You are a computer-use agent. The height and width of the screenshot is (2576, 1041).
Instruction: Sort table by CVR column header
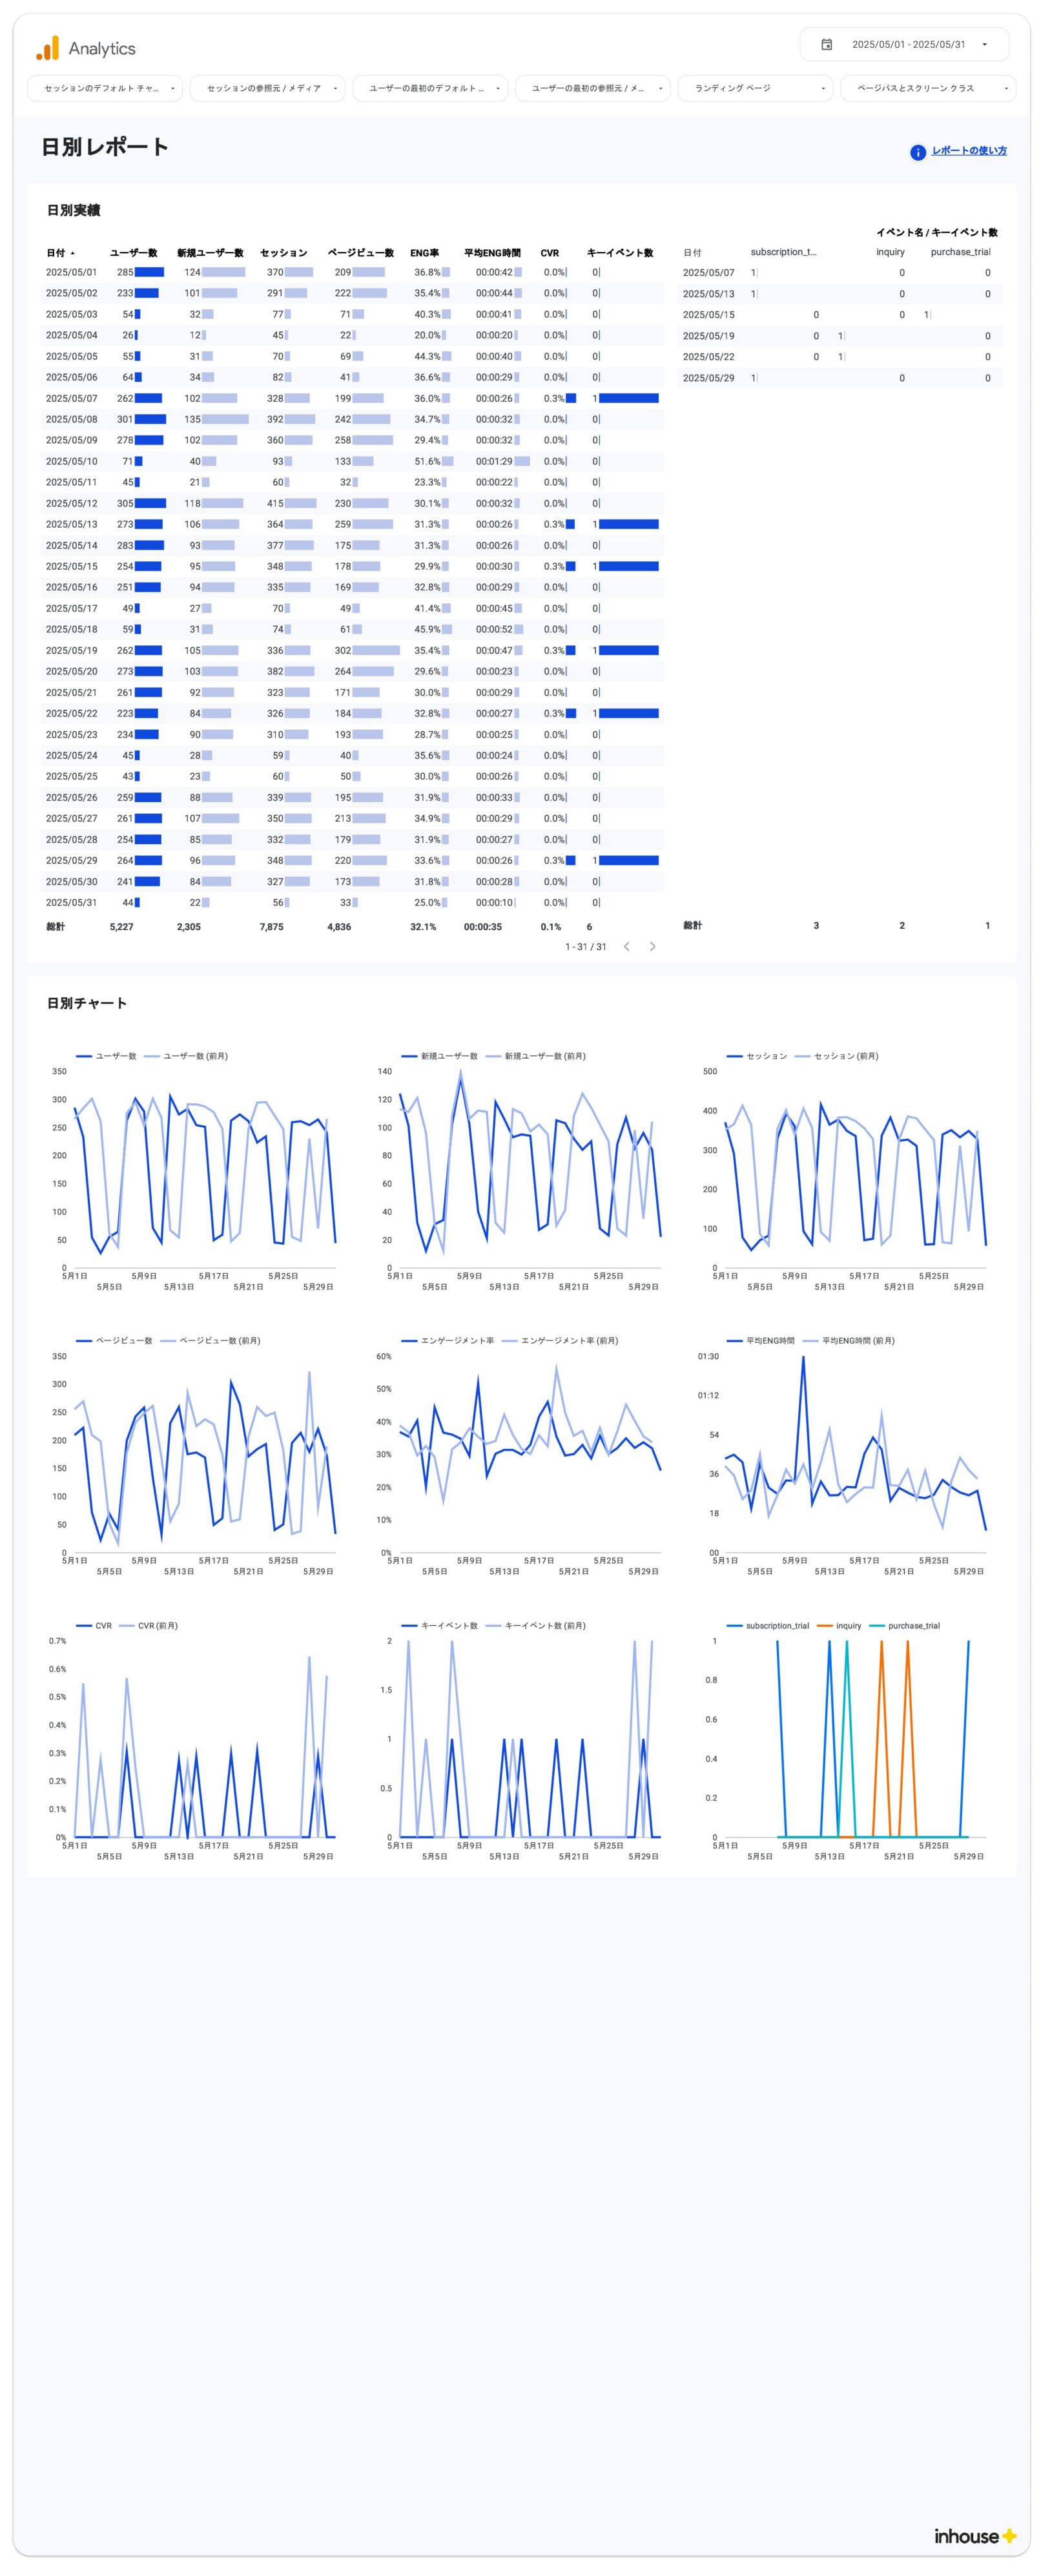pyautogui.click(x=549, y=253)
